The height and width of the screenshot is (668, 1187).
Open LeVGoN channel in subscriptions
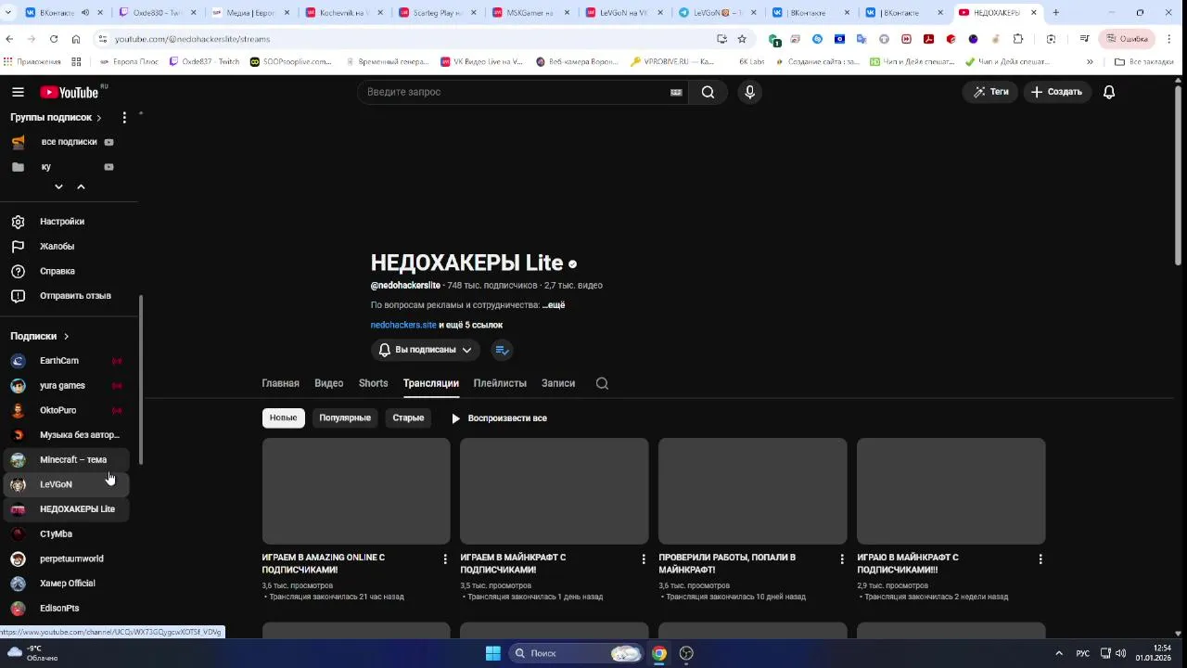pyautogui.click(x=65, y=484)
